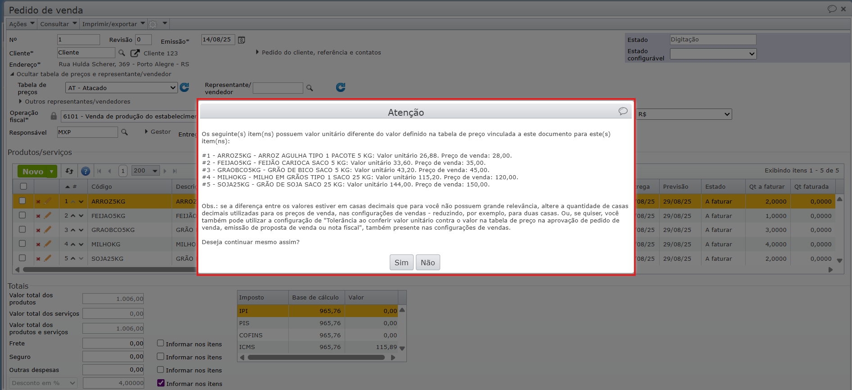Click the Previsão column header
852x390 pixels.
[x=680, y=186]
